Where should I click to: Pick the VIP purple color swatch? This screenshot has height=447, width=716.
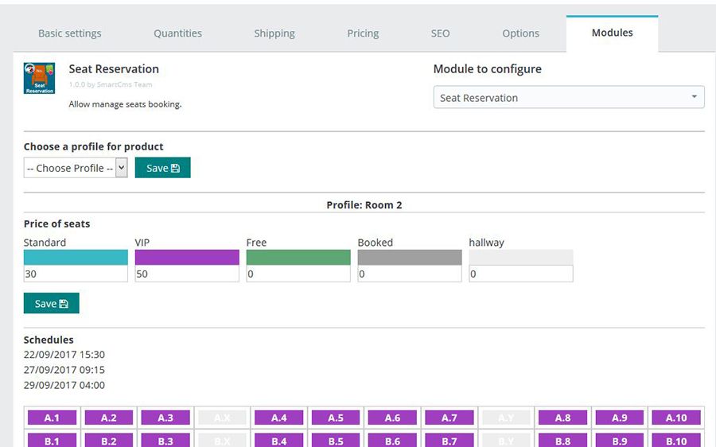[187, 257]
